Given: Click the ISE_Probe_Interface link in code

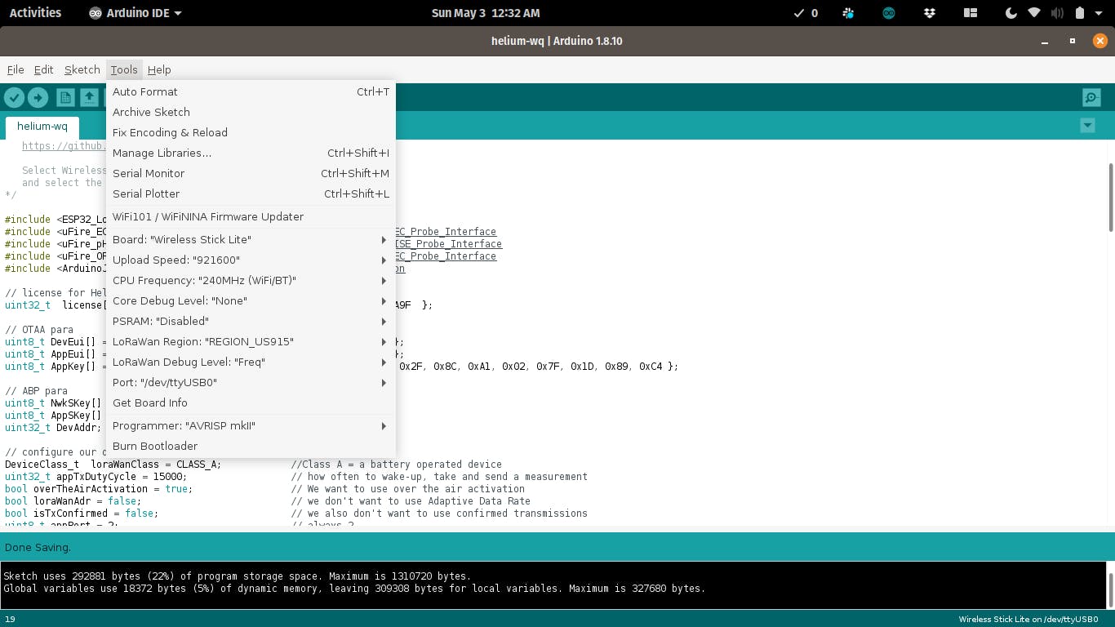Looking at the screenshot, I should [448, 243].
